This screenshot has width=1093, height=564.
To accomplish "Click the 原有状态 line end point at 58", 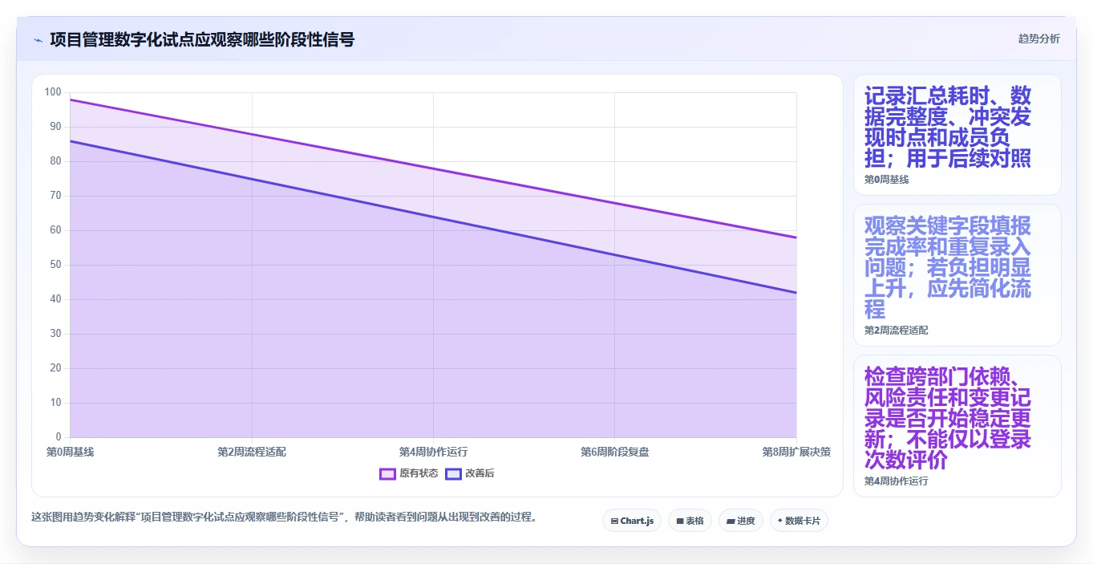I will tap(796, 237).
